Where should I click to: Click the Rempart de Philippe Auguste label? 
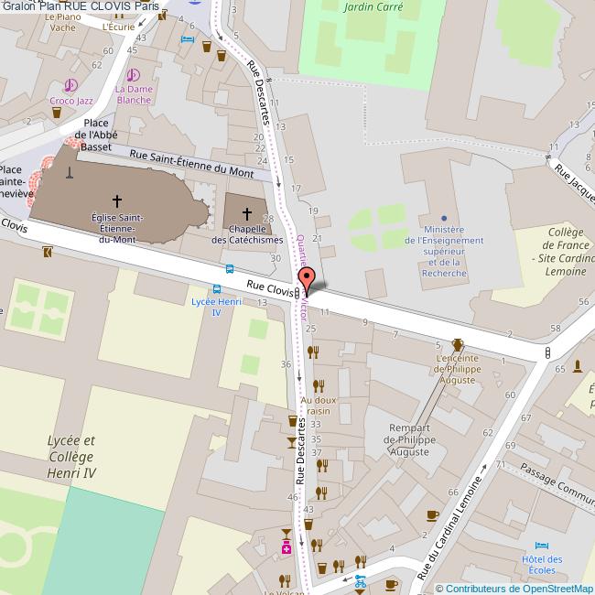coord(409,439)
